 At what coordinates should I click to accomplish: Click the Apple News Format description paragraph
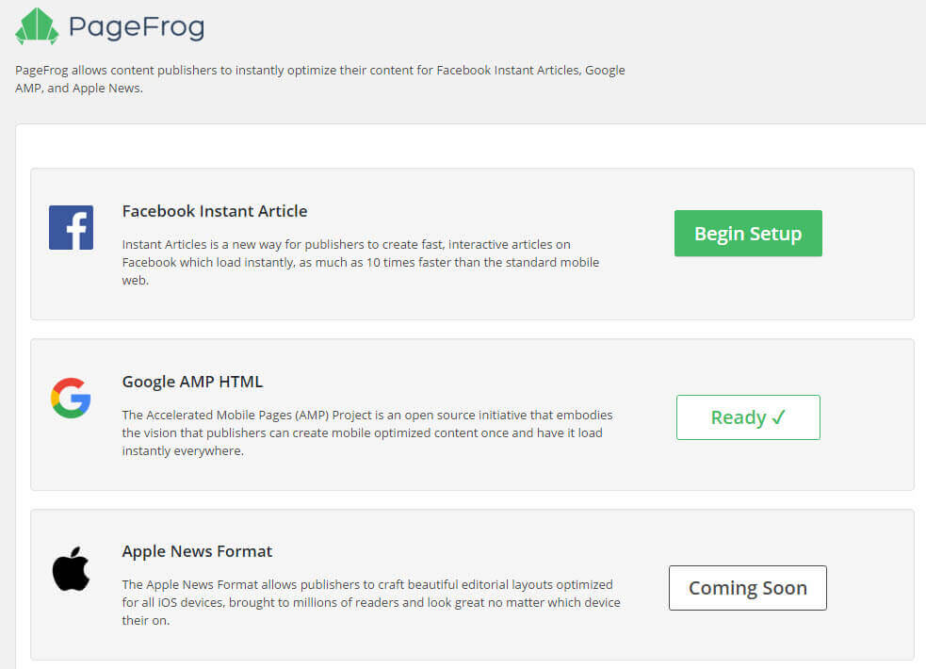pyautogui.click(x=370, y=602)
